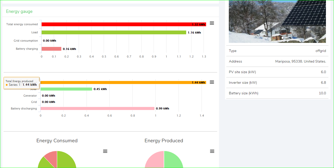
Task: Click the Grid consumption label
Action: tap(26, 41)
